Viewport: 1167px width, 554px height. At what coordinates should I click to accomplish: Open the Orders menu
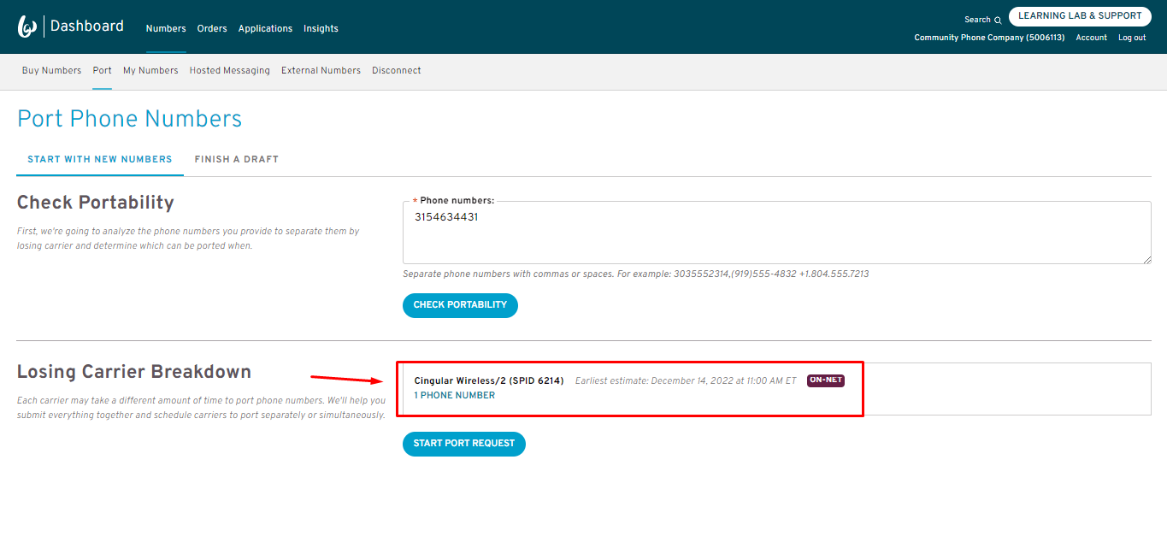click(x=212, y=28)
